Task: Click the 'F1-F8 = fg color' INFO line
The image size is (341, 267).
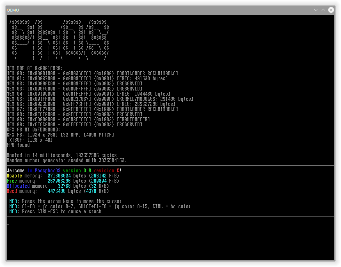Action: click(99, 206)
